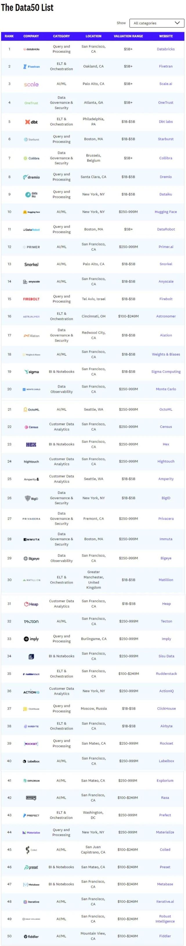Open the Weights & Biases website link

165,354
